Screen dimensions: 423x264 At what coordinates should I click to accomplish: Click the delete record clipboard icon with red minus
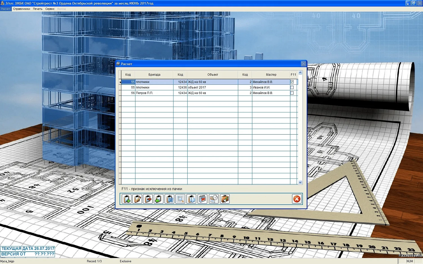148,199
